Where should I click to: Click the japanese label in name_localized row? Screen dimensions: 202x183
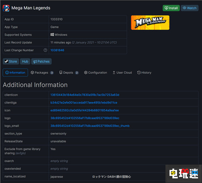57,177
